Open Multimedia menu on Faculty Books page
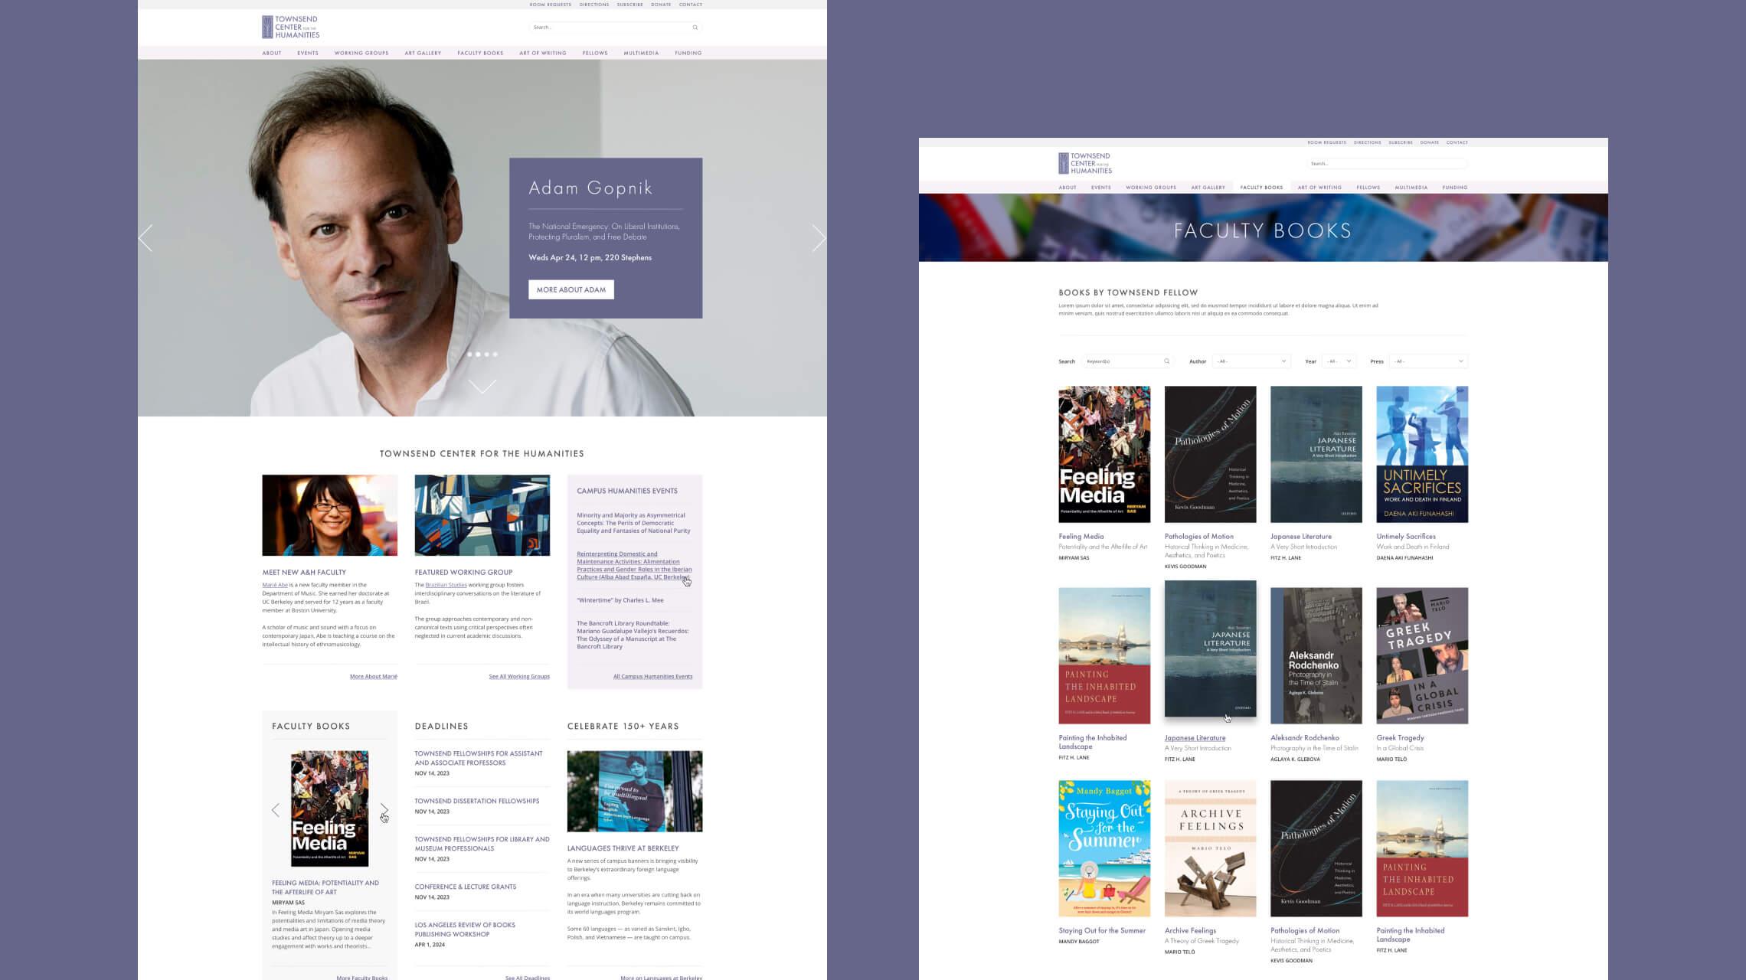 point(1411,188)
